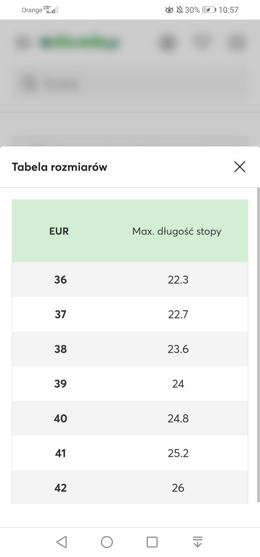260x557 pixels.
Task: Select the size 42 row
Action: pos(130,488)
